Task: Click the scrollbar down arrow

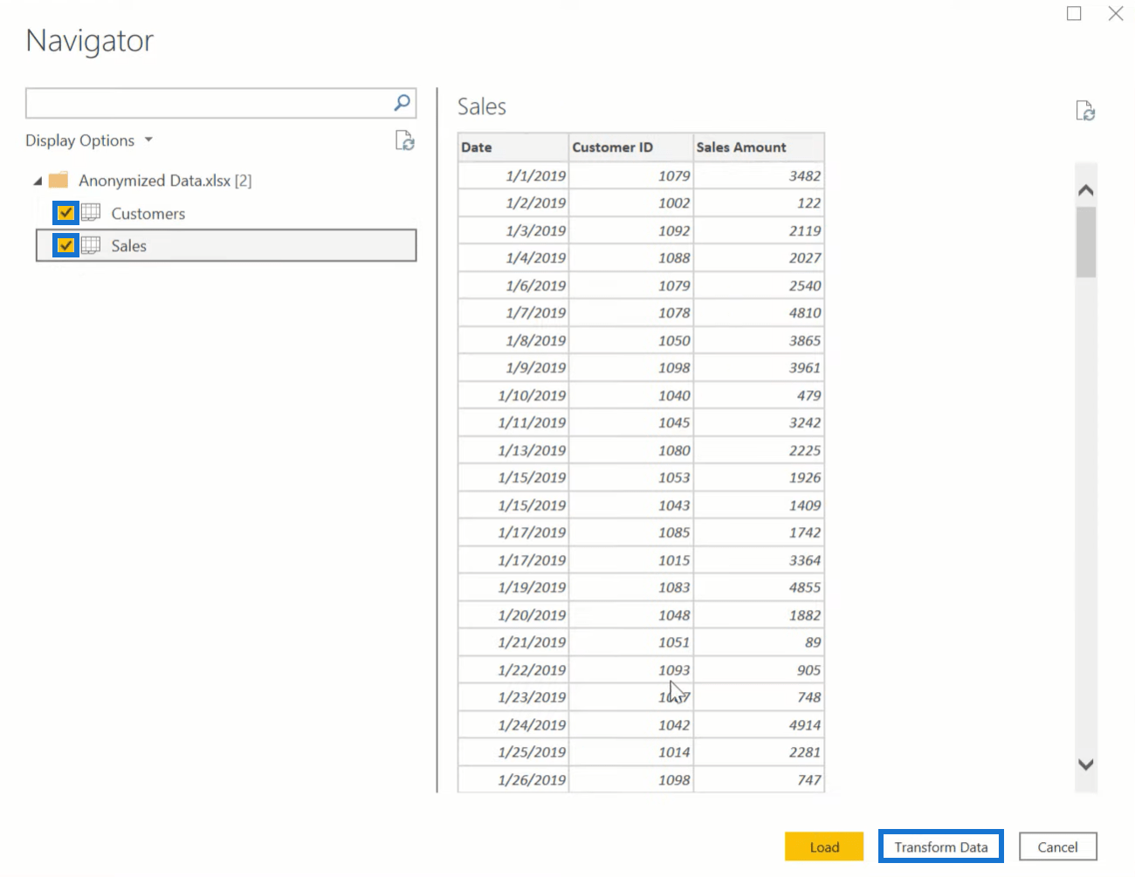Action: click(1086, 764)
